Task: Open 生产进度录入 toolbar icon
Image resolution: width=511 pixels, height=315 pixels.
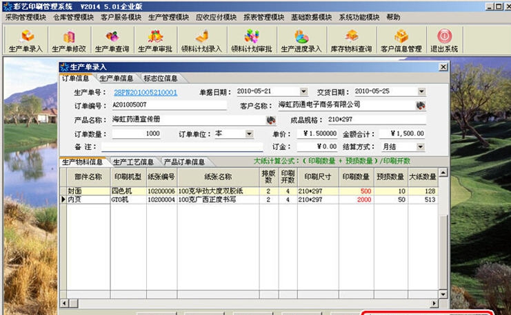Action: pyautogui.click(x=301, y=41)
